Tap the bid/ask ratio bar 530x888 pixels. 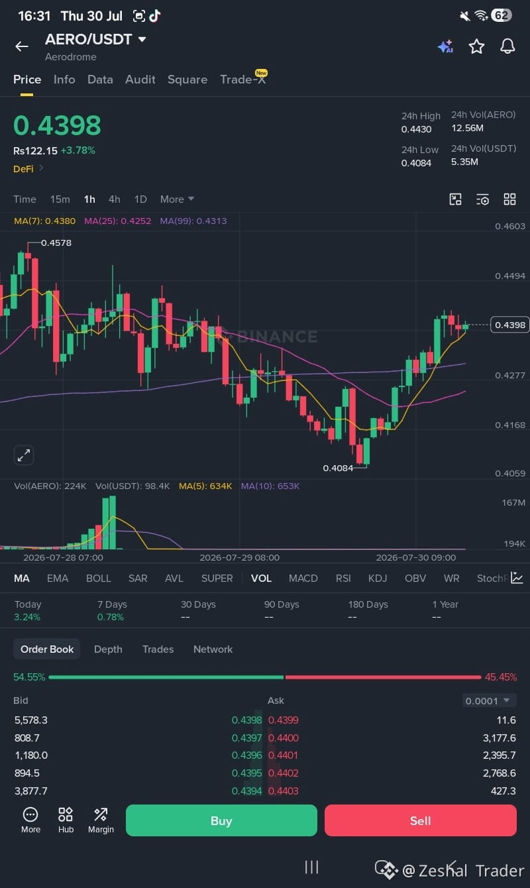[265, 677]
